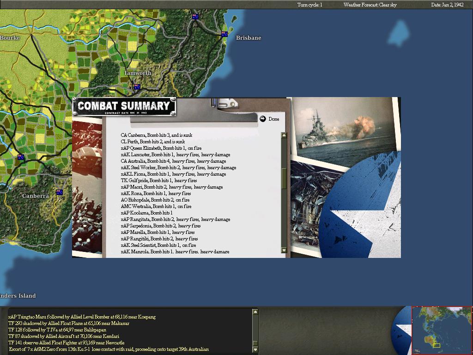Select the 'xAP Koolama, Bomb hits 1' line
Viewport: 473px width, 355px height.
(146, 213)
